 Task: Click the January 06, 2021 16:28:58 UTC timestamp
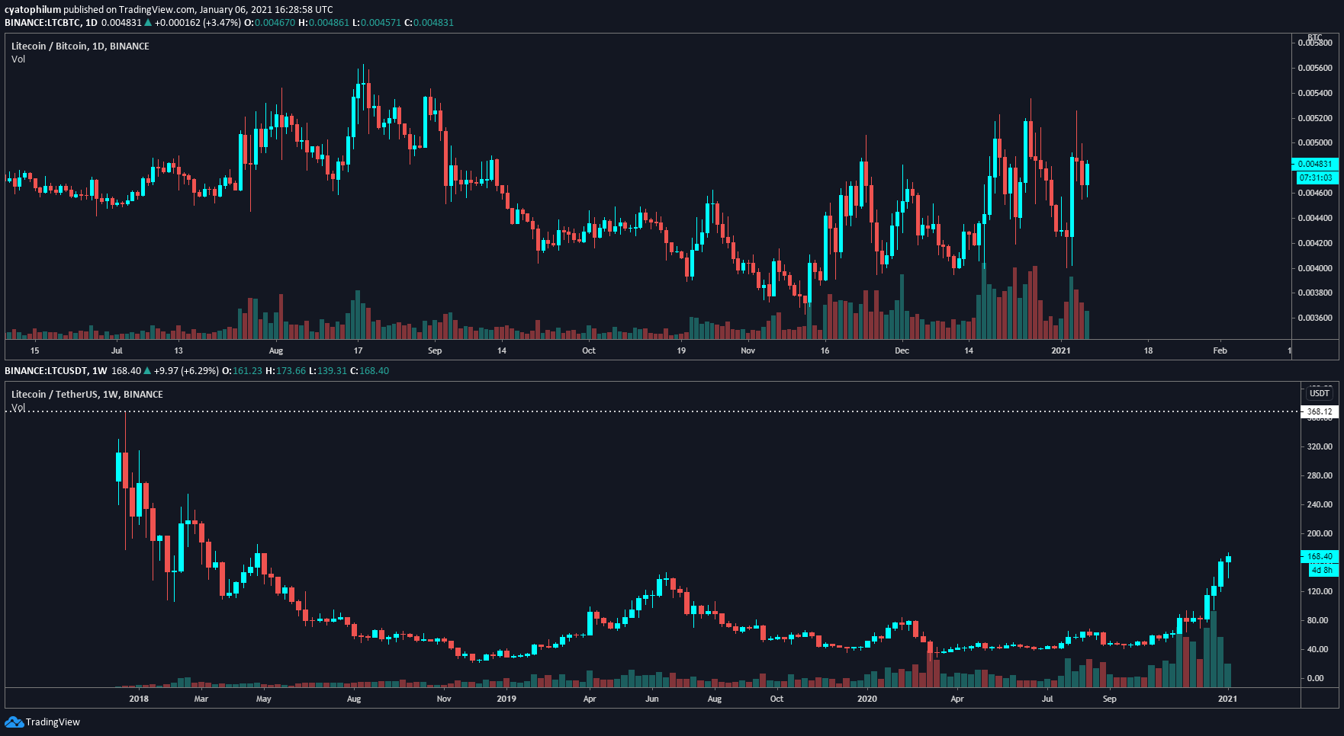pos(266,9)
